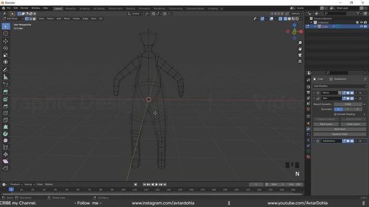Open the Playback dropdown in timeline

click(16, 185)
